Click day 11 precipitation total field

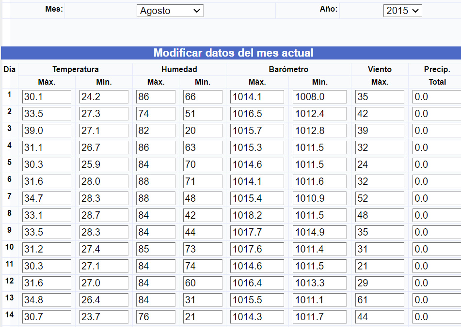coord(437,267)
